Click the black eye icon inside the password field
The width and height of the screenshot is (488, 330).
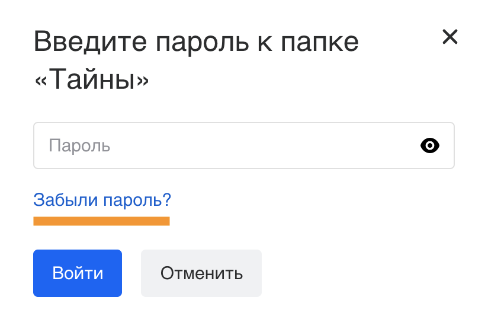[430, 145]
